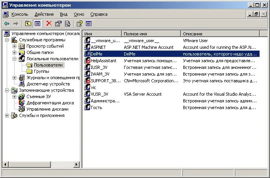Click the 'ASP.NET Machine Account' cell
The height and width of the screenshot is (178, 270).
[149, 47]
